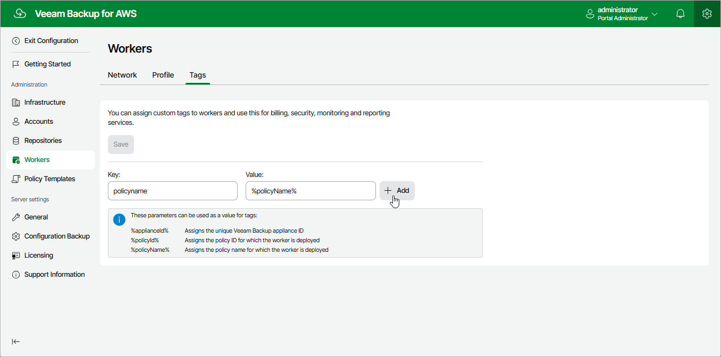The height and width of the screenshot is (357, 721).
Task: Click the %policyName% parameter in the info box
Action: [150, 250]
